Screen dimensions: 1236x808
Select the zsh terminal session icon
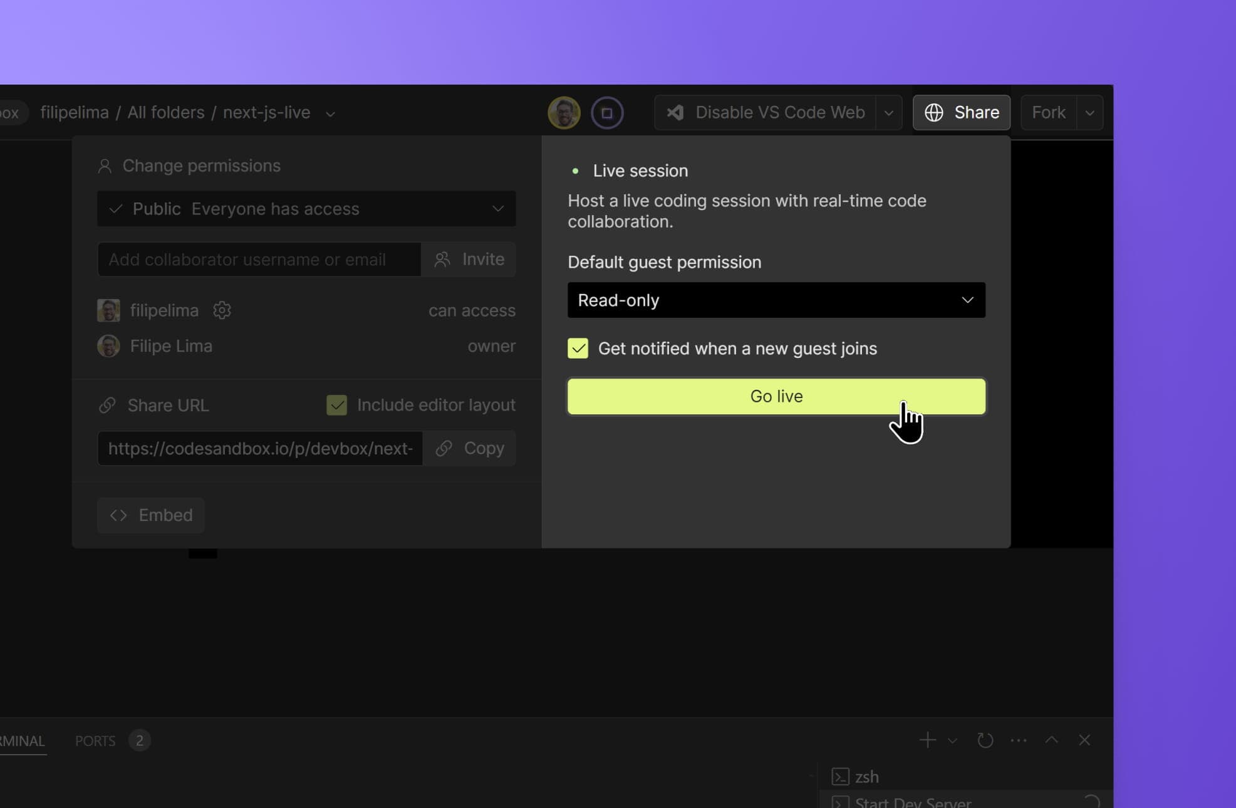(839, 777)
